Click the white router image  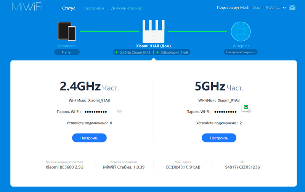152,31
